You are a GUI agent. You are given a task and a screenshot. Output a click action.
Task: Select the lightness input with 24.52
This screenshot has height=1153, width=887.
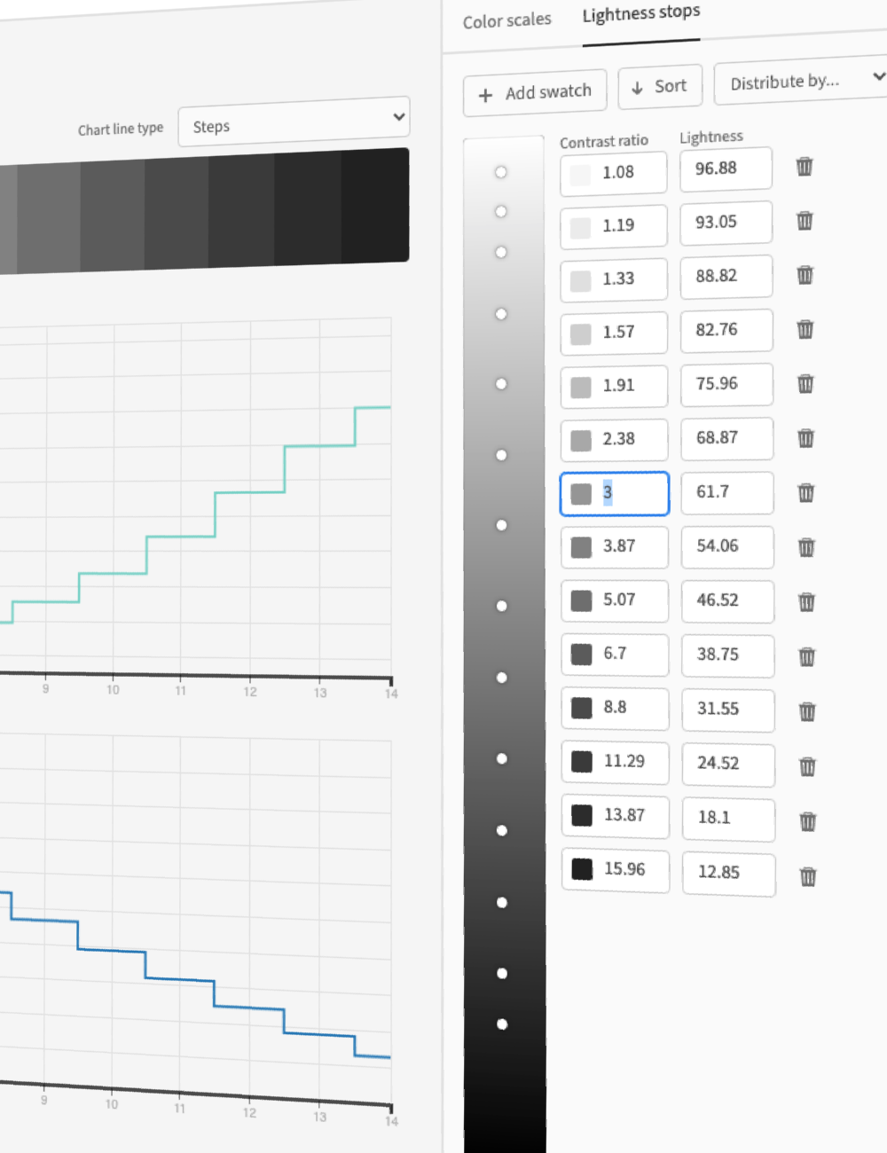click(727, 763)
